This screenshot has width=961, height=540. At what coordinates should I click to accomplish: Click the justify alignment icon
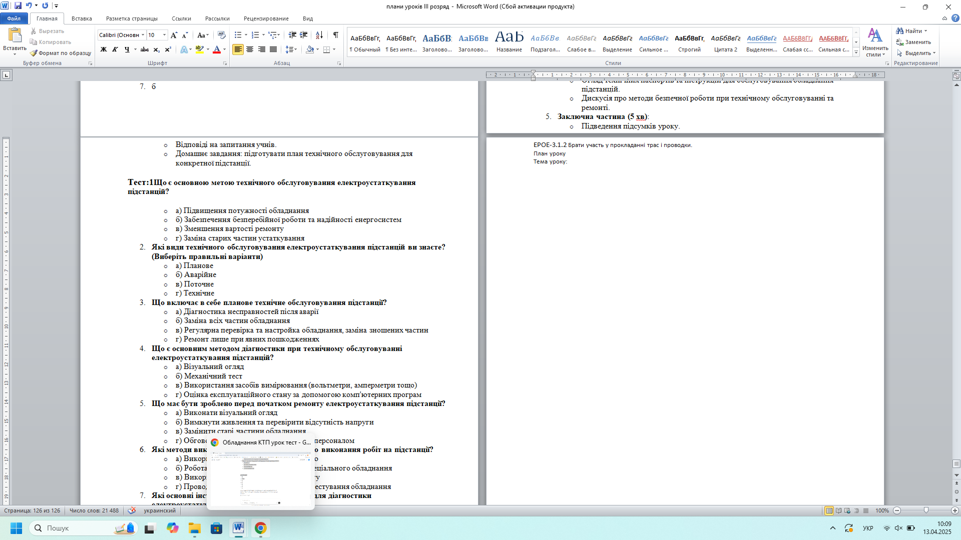(x=273, y=49)
